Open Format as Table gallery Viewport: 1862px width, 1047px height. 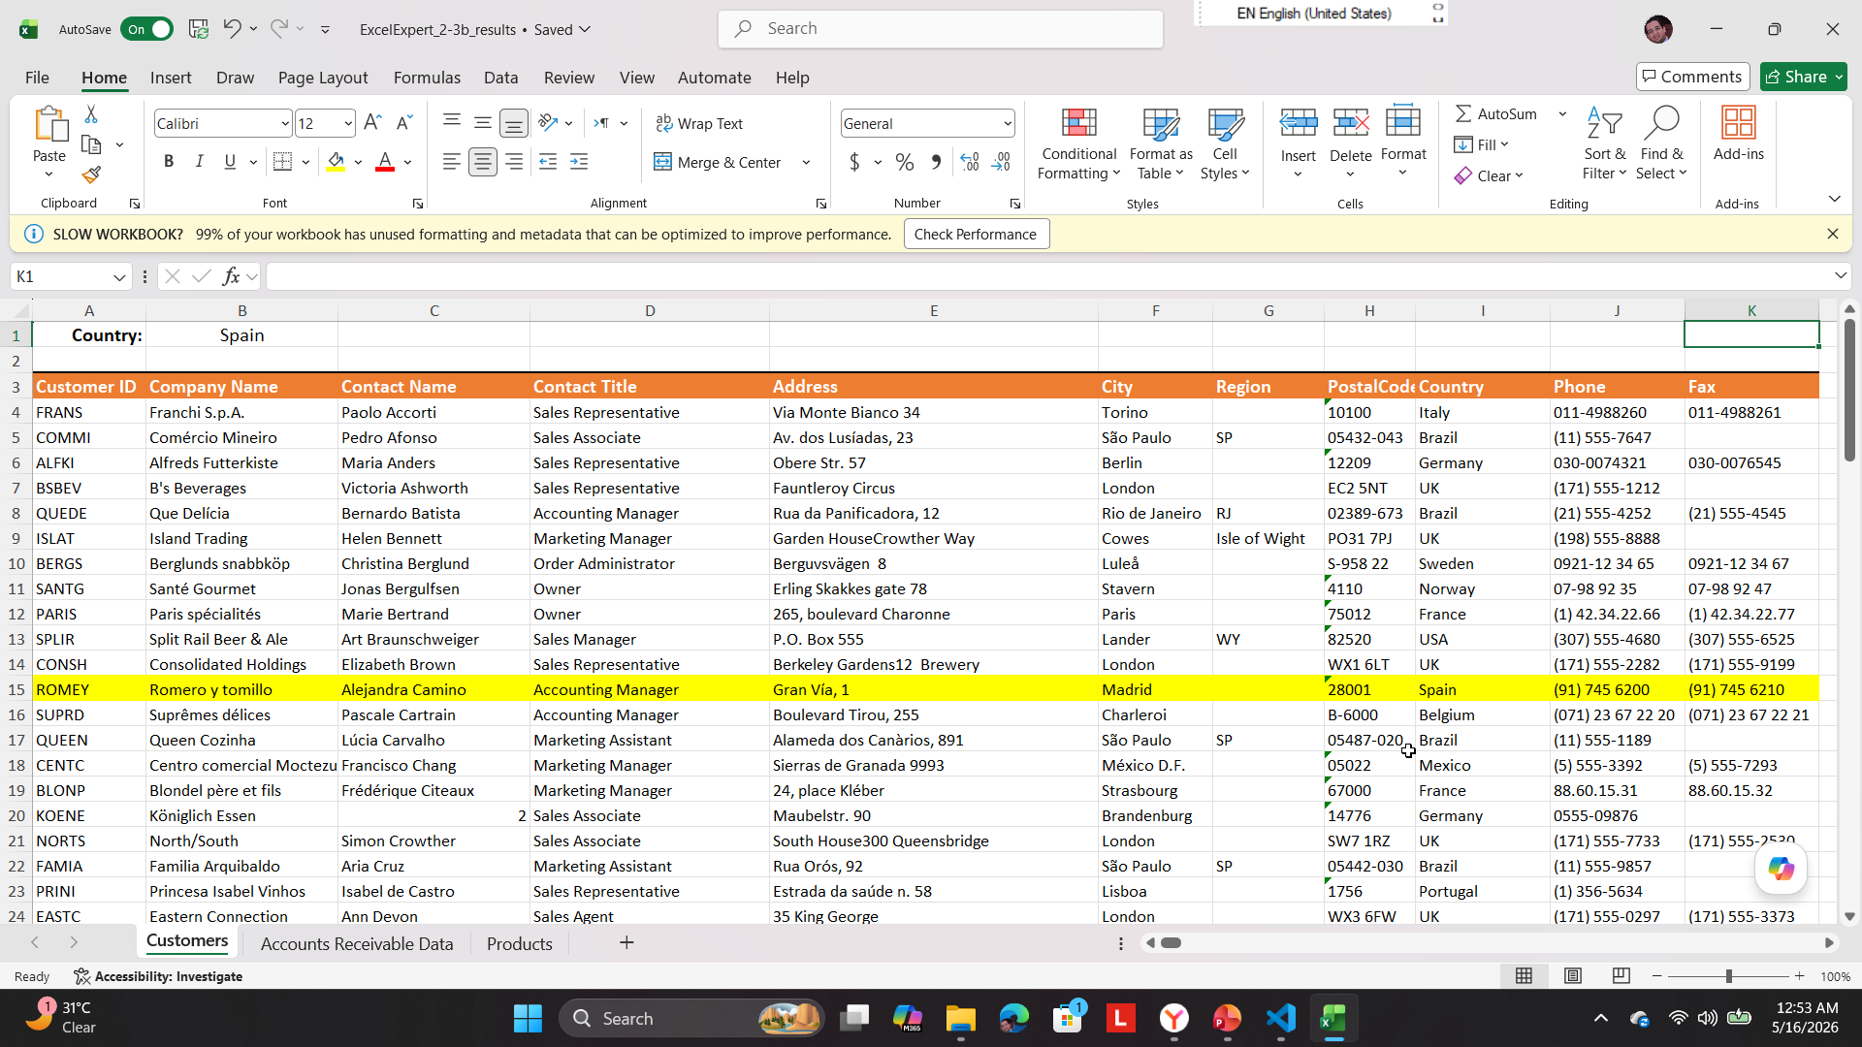(x=1161, y=143)
